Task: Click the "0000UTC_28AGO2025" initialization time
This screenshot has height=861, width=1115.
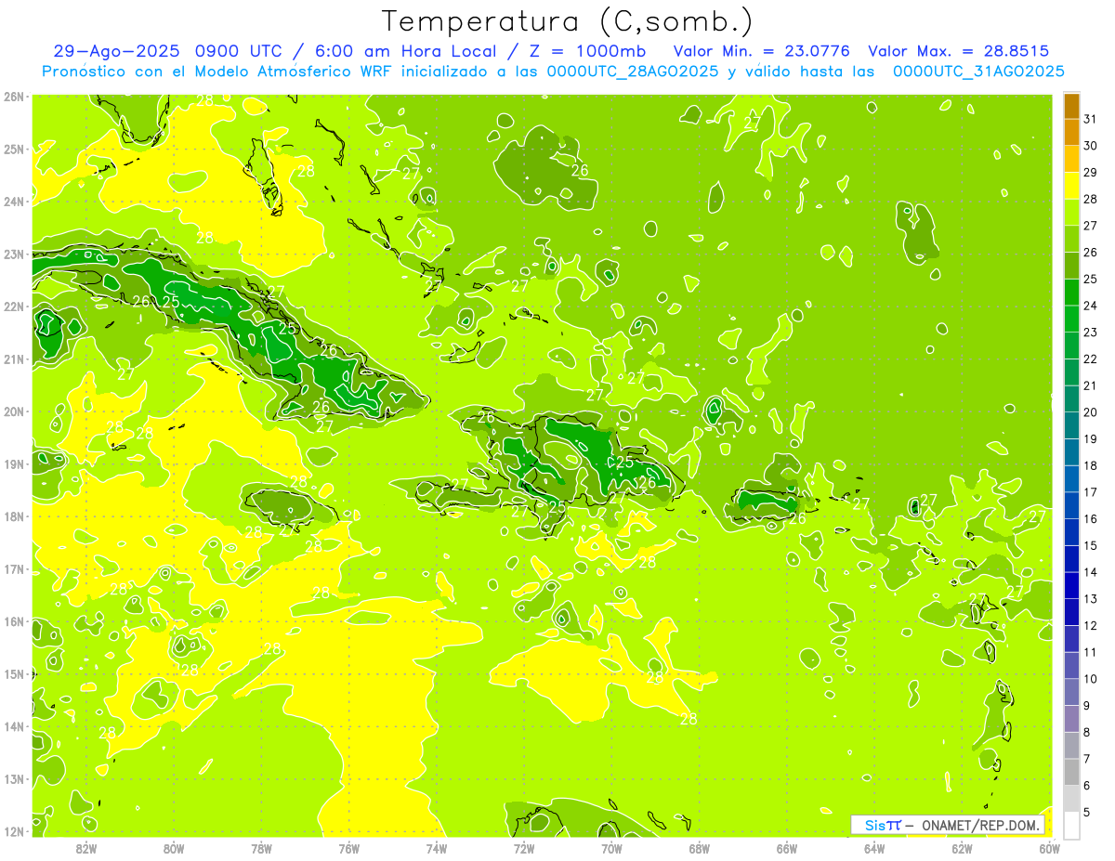Action: coord(633,71)
